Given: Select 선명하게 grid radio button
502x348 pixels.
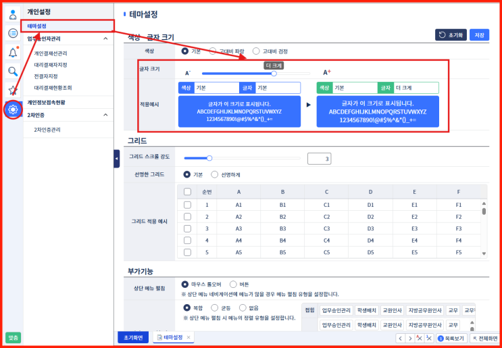Looking at the screenshot, I should tap(214, 175).
